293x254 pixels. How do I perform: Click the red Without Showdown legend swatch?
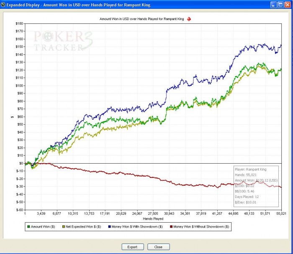pos(171,227)
